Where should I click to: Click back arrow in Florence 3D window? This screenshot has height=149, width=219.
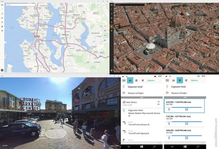112,9
